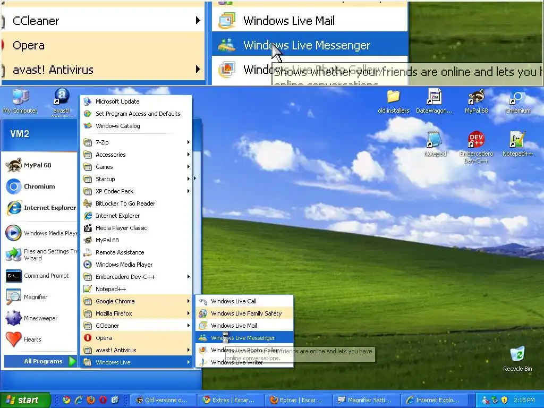Open Windows Live Family Safety
Viewport: 544px width, 408px height.
click(244, 313)
